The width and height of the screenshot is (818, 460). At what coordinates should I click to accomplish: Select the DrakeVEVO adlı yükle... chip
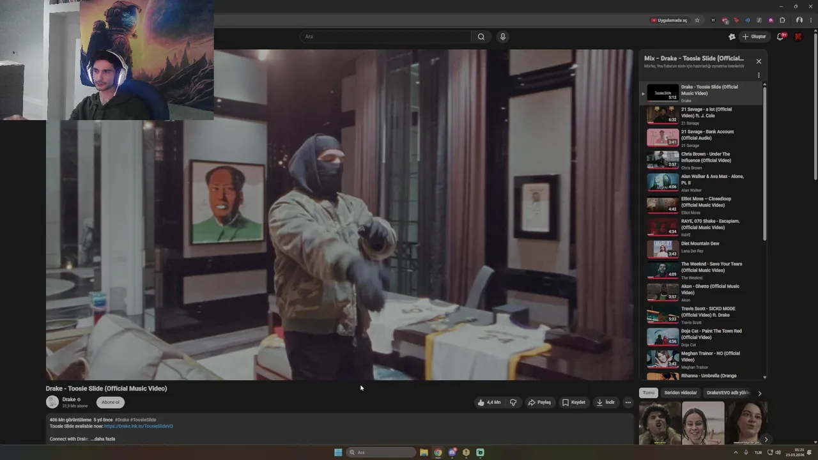point(728,393)
